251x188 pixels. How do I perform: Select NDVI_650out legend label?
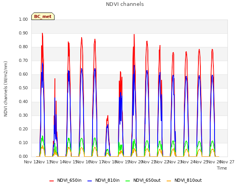[x=147, y=180]
